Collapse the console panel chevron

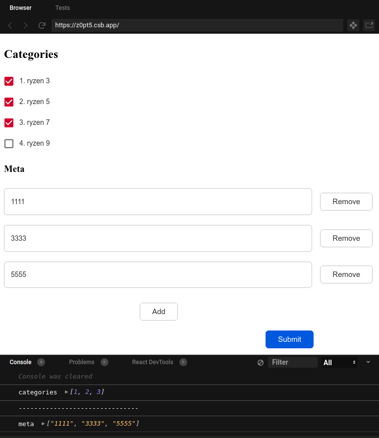pos(368,362)
